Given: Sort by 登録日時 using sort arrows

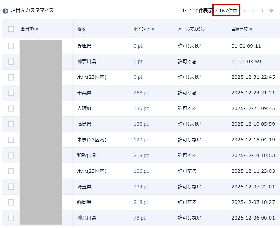Looking at the screenshot, I should 251,29.
